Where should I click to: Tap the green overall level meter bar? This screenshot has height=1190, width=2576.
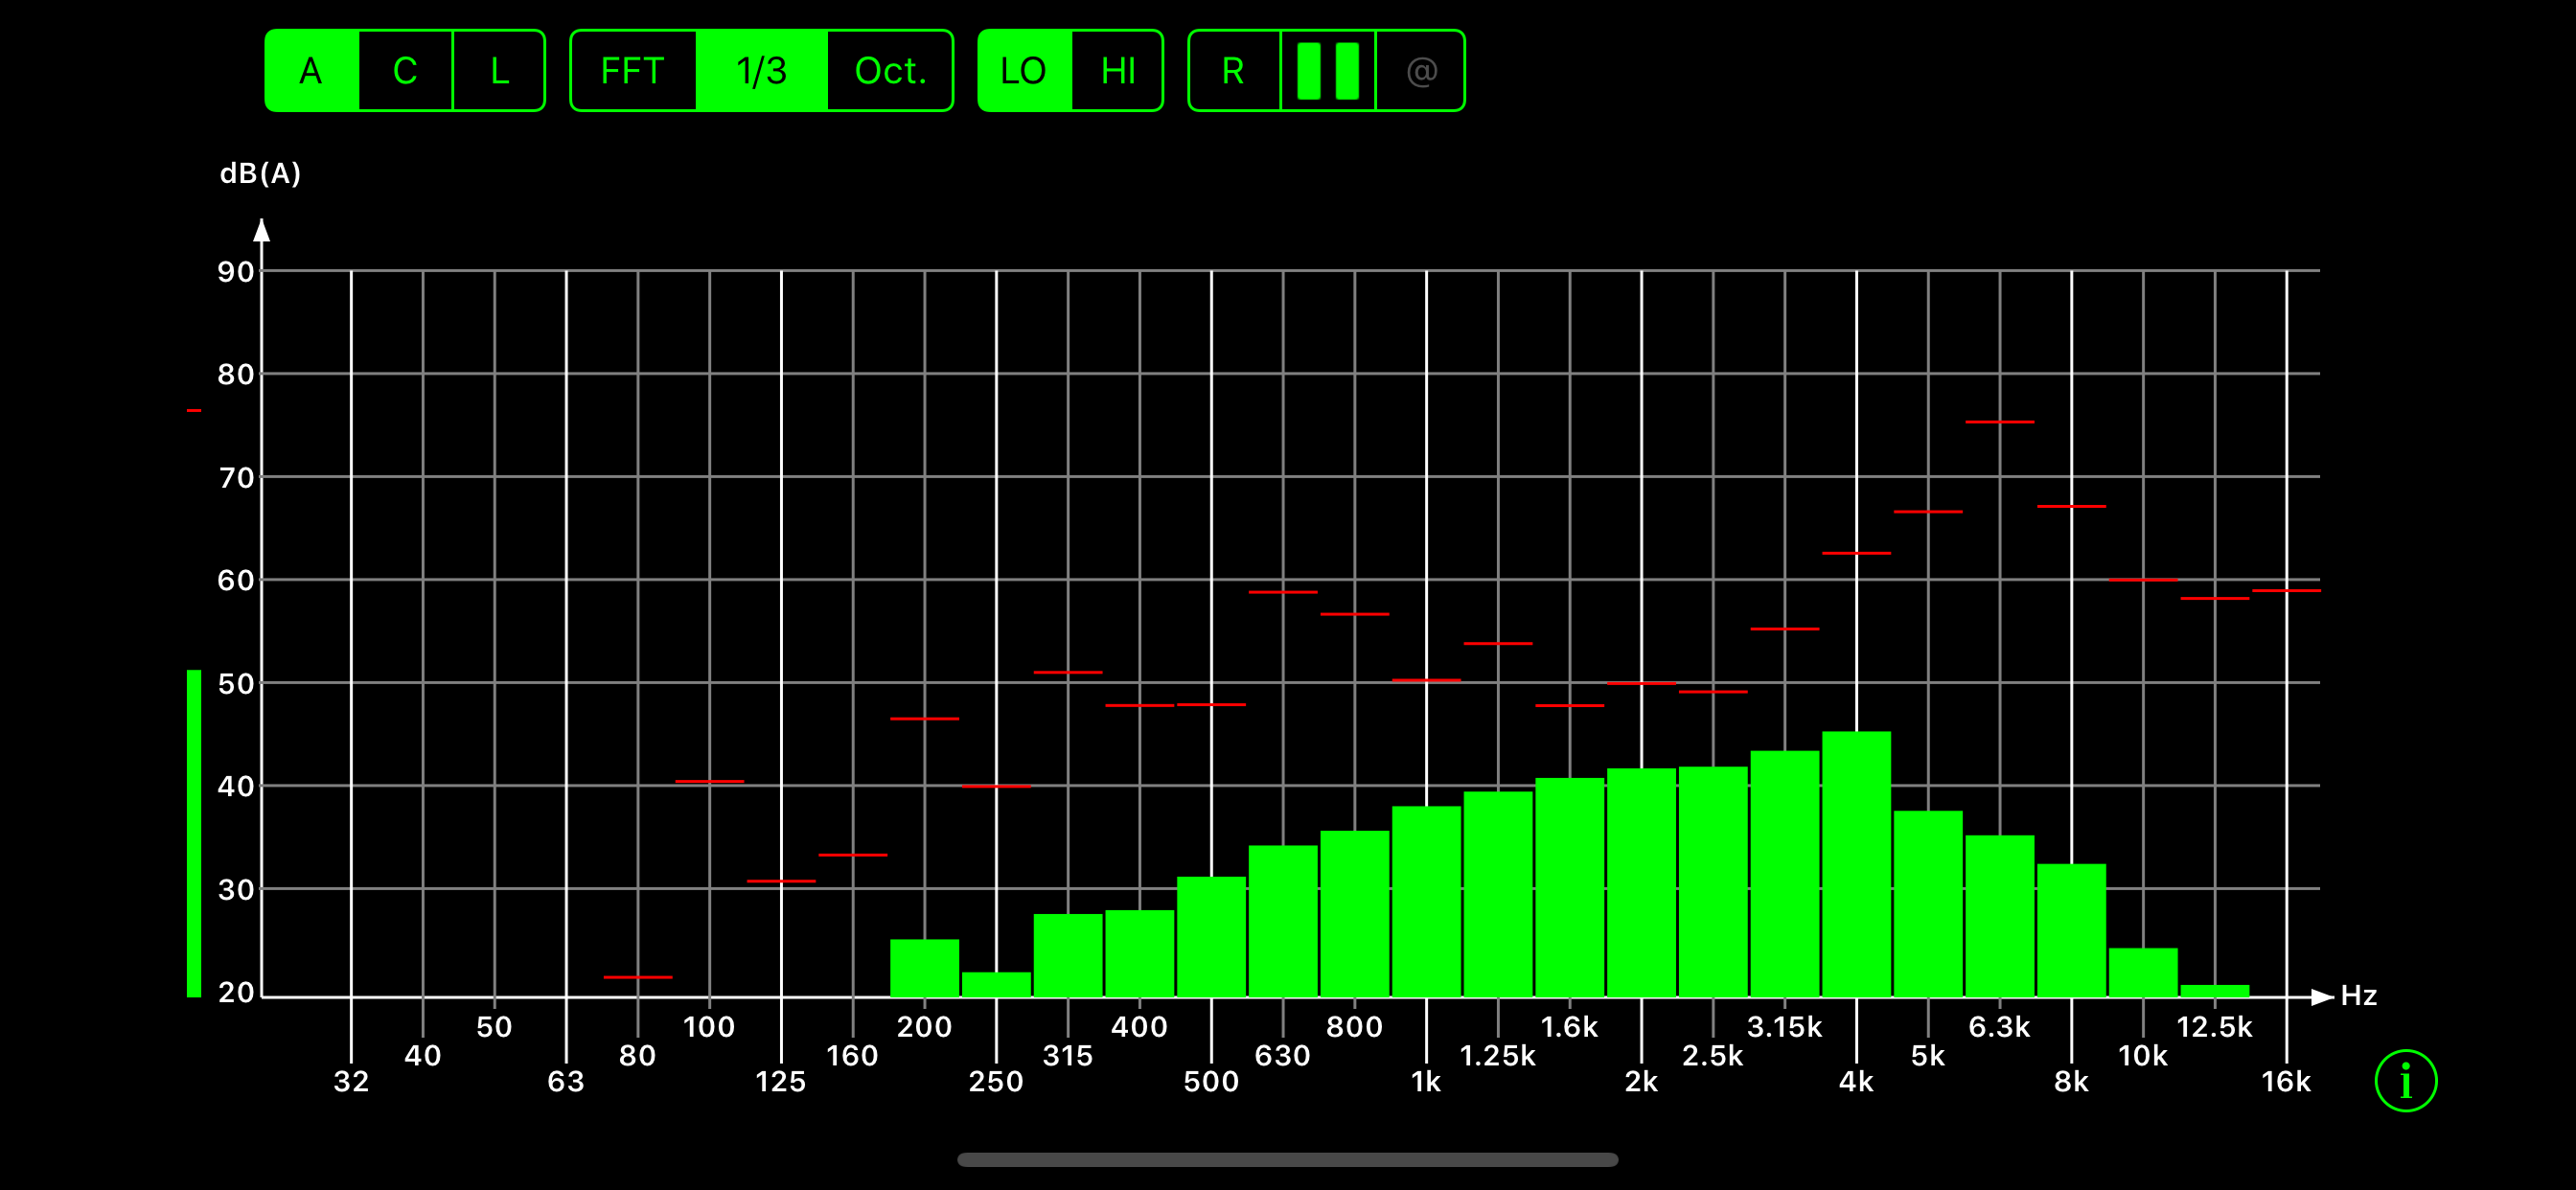[x=194, y=833]
